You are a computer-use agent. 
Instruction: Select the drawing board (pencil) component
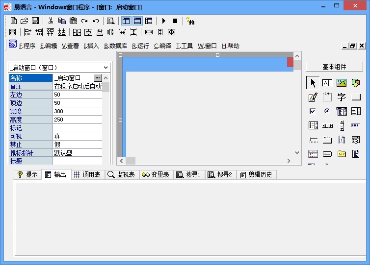[313, 97]
